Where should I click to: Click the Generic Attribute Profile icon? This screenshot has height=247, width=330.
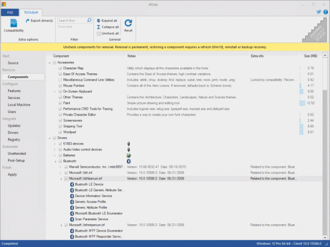coord(72,208)
